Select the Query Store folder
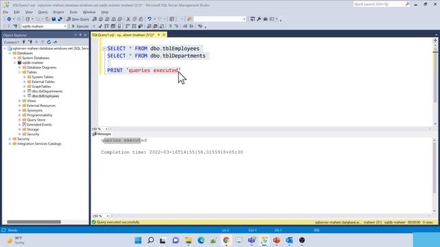440x247 pixels. (x=36, y=119)
